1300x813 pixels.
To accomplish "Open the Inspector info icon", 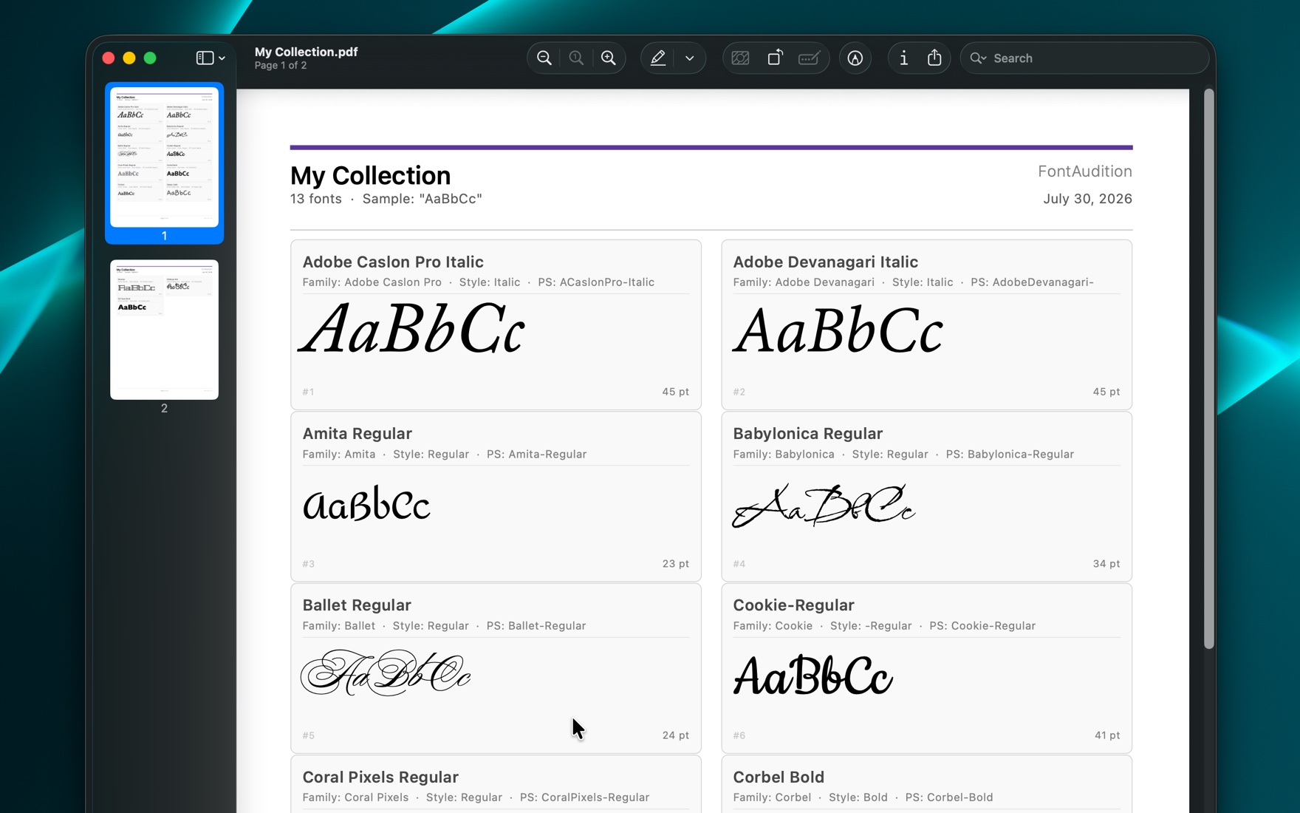I will click(903, 58).
